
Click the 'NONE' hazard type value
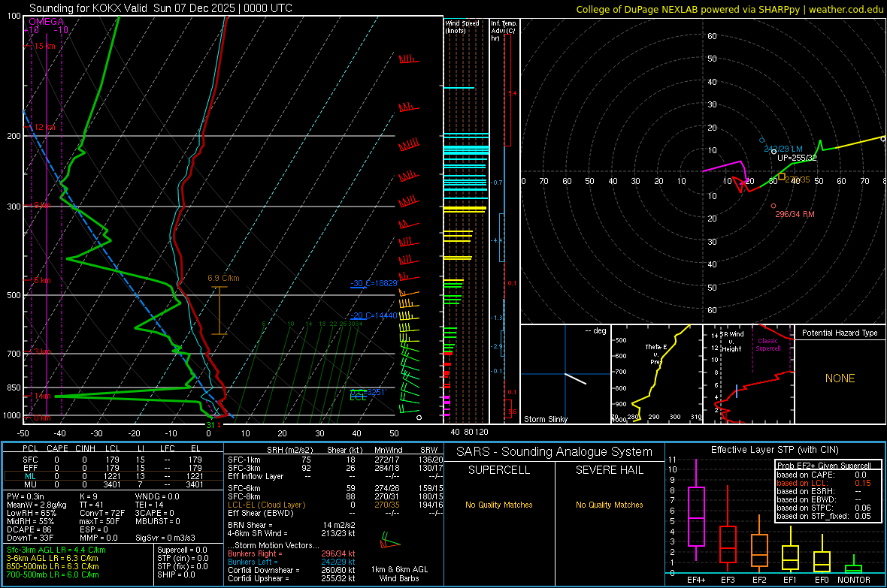pos(840,378)
